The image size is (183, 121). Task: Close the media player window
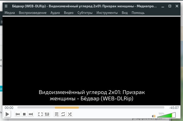(x=177, y=6)
